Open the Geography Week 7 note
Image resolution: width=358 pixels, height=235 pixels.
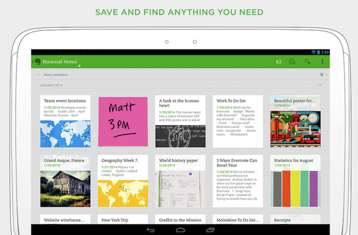point(123,181)
